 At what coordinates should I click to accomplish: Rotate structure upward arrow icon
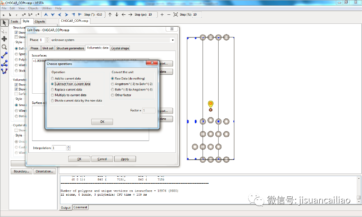coord(46,14)
